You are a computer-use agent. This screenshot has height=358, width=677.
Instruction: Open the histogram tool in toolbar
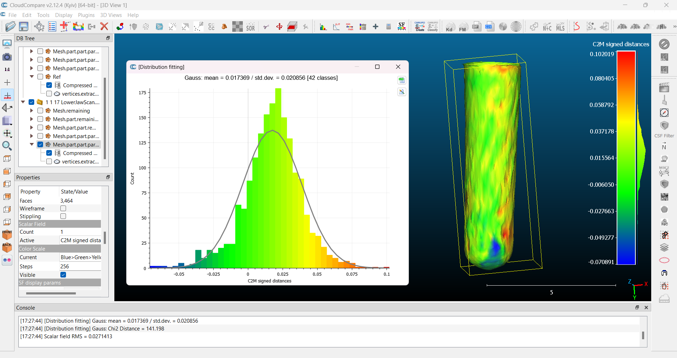[323, 27]
